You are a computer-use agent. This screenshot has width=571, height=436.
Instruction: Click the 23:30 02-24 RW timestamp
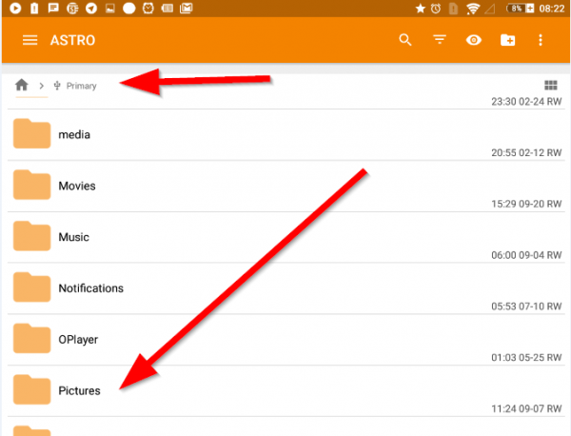click(526, 101)
